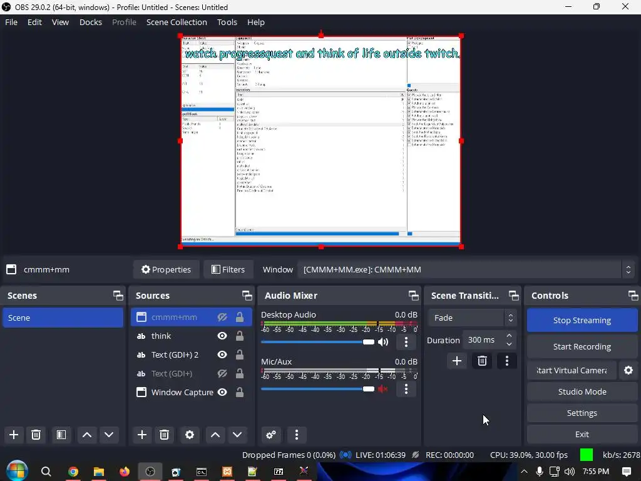
Task: Open the Window selection dropdown
Action: pyautogui.click(x=466, y=269)
